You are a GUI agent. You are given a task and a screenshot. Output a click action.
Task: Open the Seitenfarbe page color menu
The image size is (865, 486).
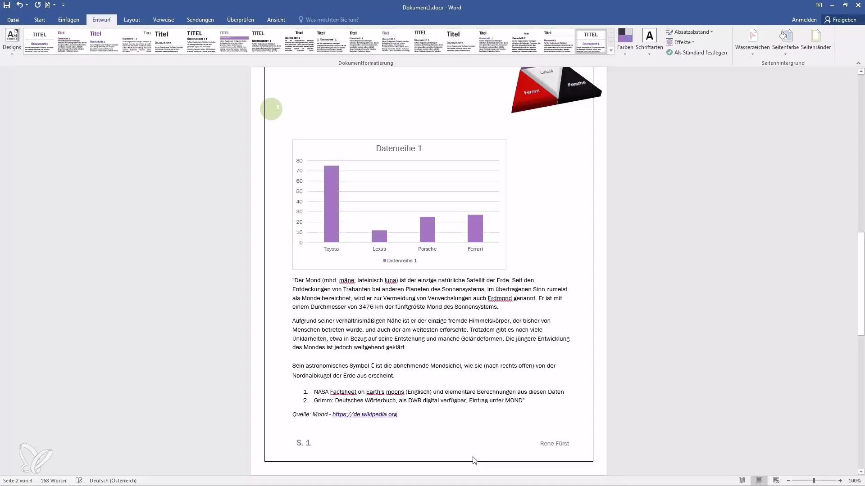coord(785,42)
